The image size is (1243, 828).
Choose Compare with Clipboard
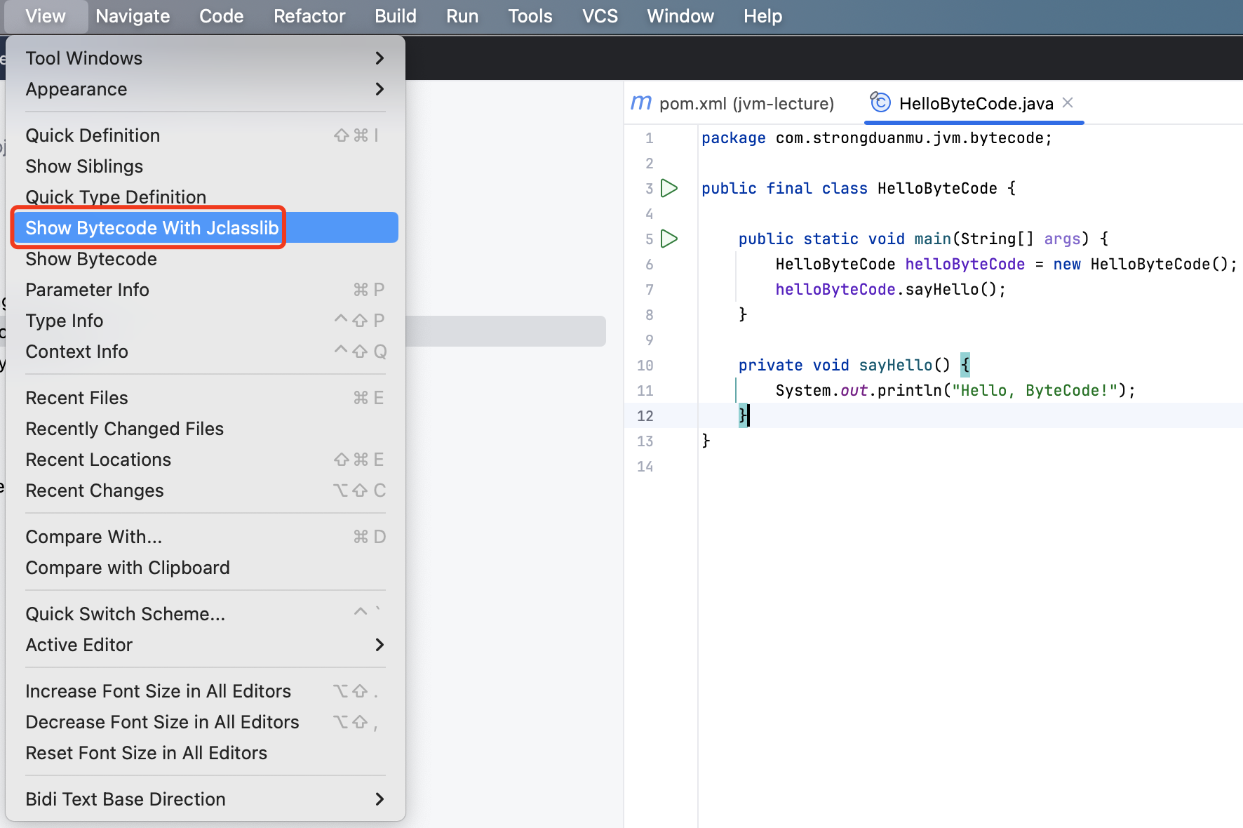click(128, 568)
